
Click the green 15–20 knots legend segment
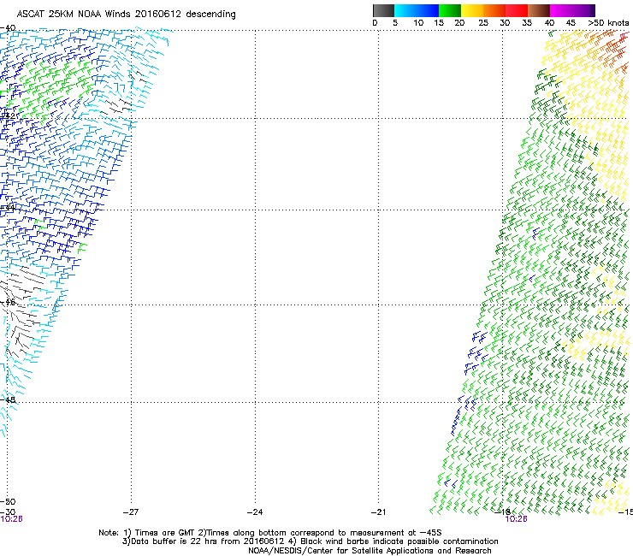pyautogui.click(x=450, y=10)
